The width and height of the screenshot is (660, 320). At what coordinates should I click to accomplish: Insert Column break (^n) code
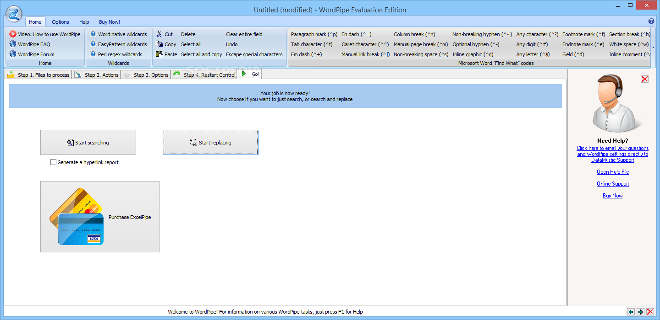point(414,34)
